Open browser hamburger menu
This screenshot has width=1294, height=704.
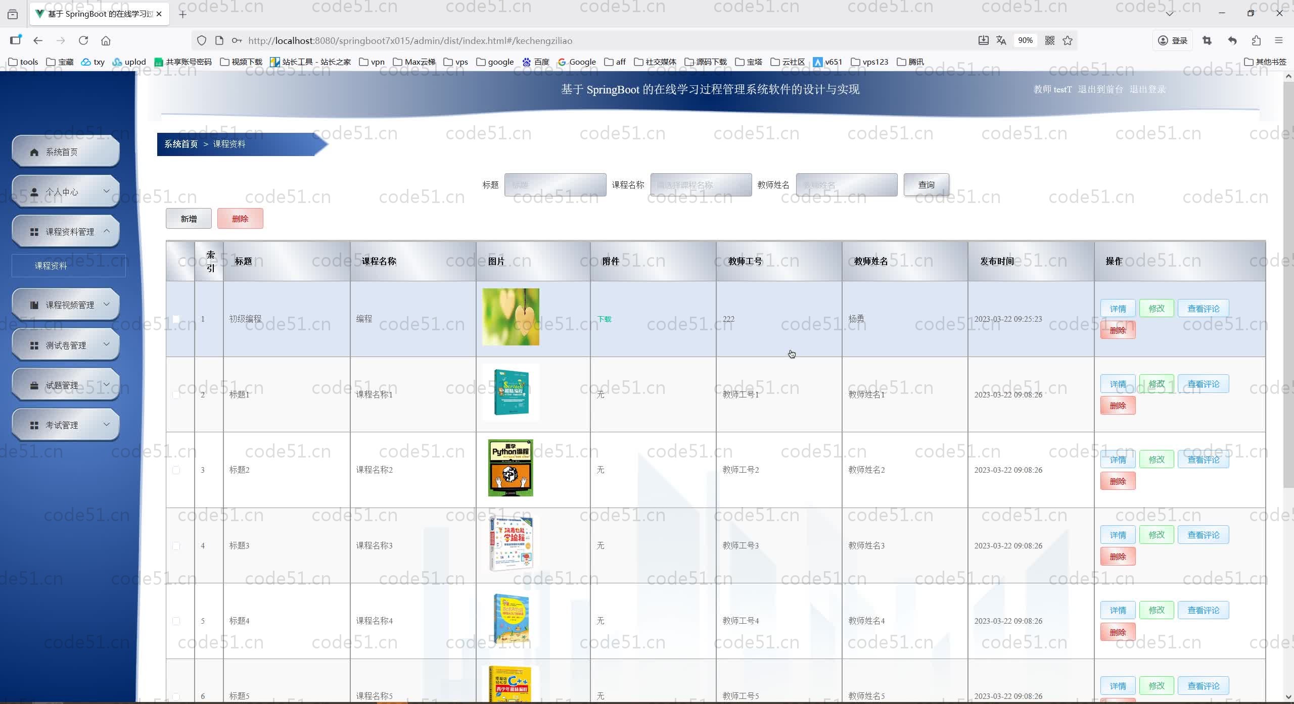[x=1279, y=40]
